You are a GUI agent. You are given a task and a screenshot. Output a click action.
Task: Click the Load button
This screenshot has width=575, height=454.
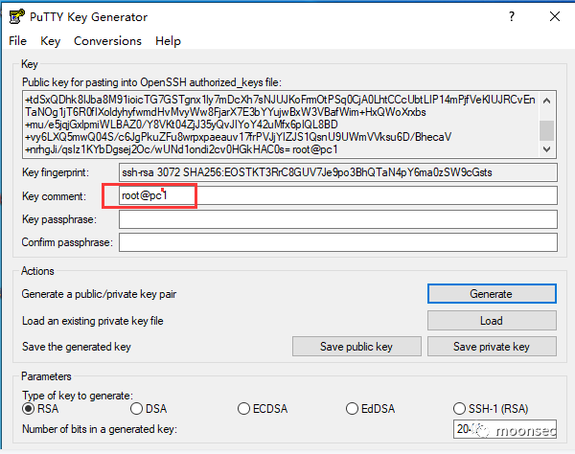click(x=492, y=321)
